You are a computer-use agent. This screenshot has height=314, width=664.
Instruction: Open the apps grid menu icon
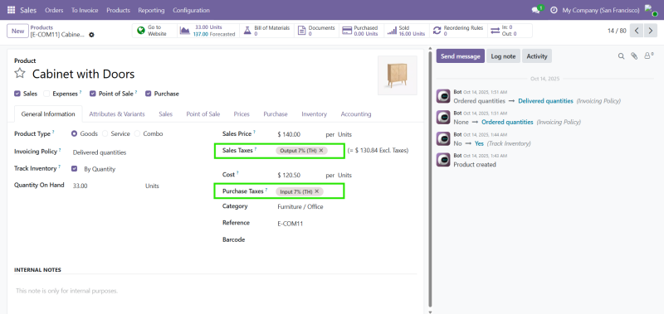tap(12, 10)
